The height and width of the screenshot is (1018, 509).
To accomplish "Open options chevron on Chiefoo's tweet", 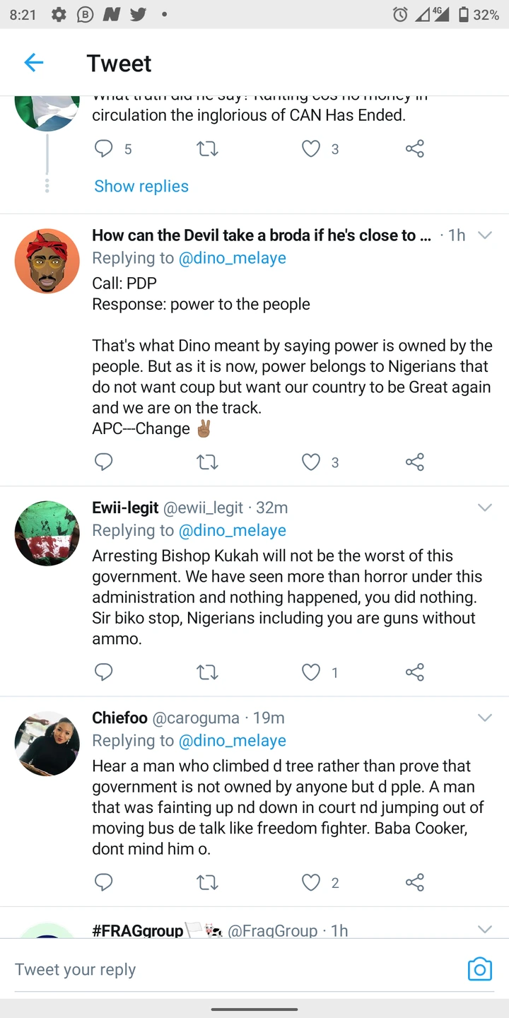I will click(484, 718).
